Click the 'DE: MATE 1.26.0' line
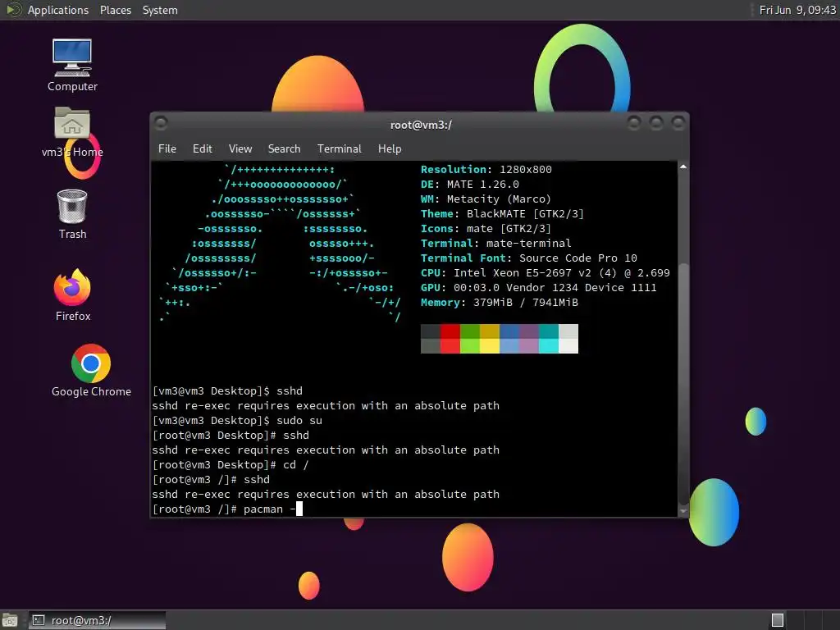The width and height of the screenshot is (840, 630). click(x=470, y=185)
